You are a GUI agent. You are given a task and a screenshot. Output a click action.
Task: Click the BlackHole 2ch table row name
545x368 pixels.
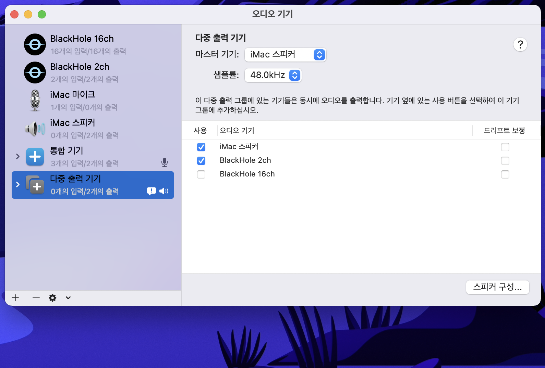(x=245, y=160)
